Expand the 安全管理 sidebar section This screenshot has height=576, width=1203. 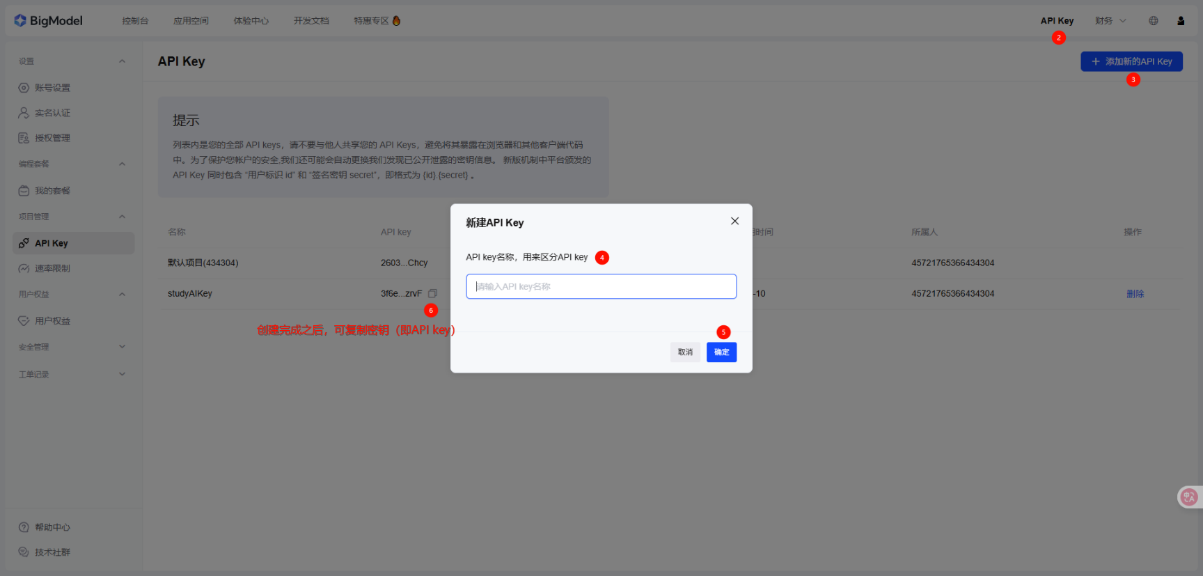(x=122, y=347)
